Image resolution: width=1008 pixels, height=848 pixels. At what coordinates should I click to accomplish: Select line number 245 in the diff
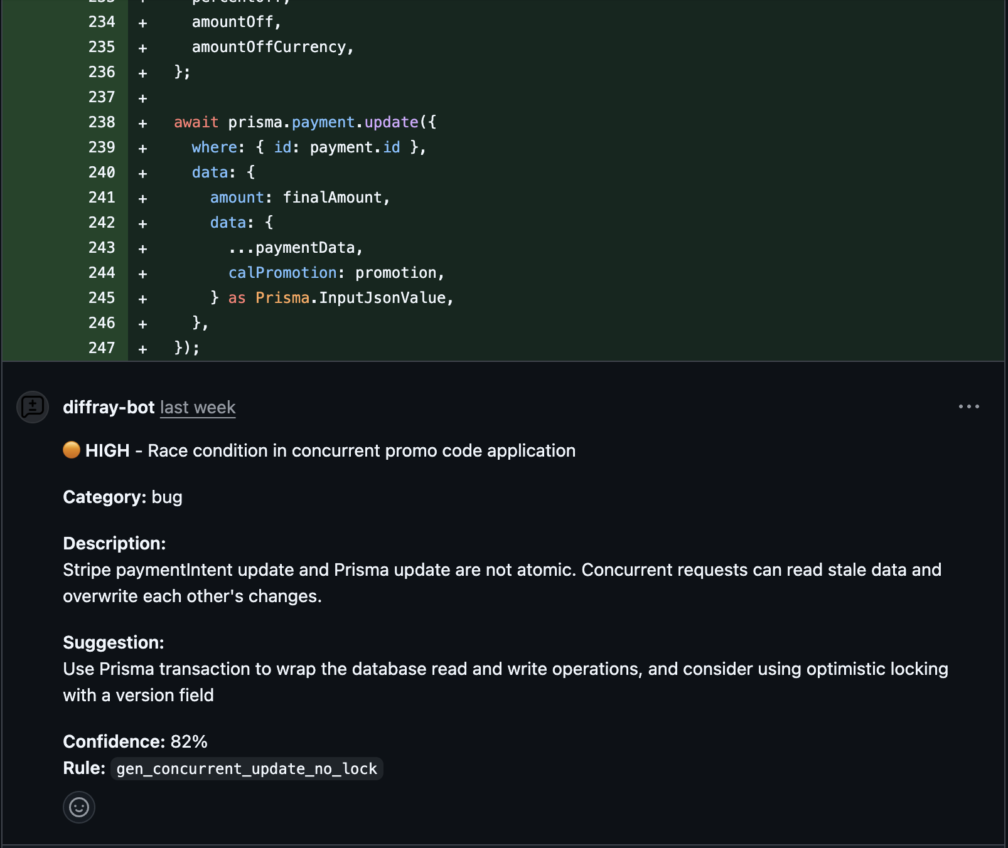[102, 298]
